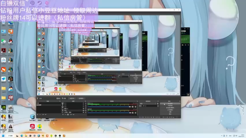Enable Studio Mode in main OBS Controls

[x=170, y=110]
